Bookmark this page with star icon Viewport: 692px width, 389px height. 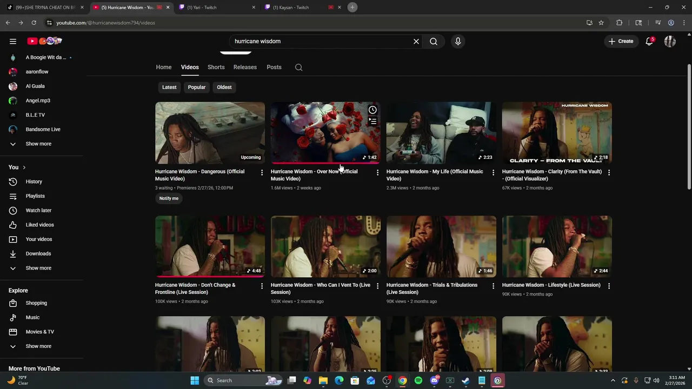pos(601,23)
